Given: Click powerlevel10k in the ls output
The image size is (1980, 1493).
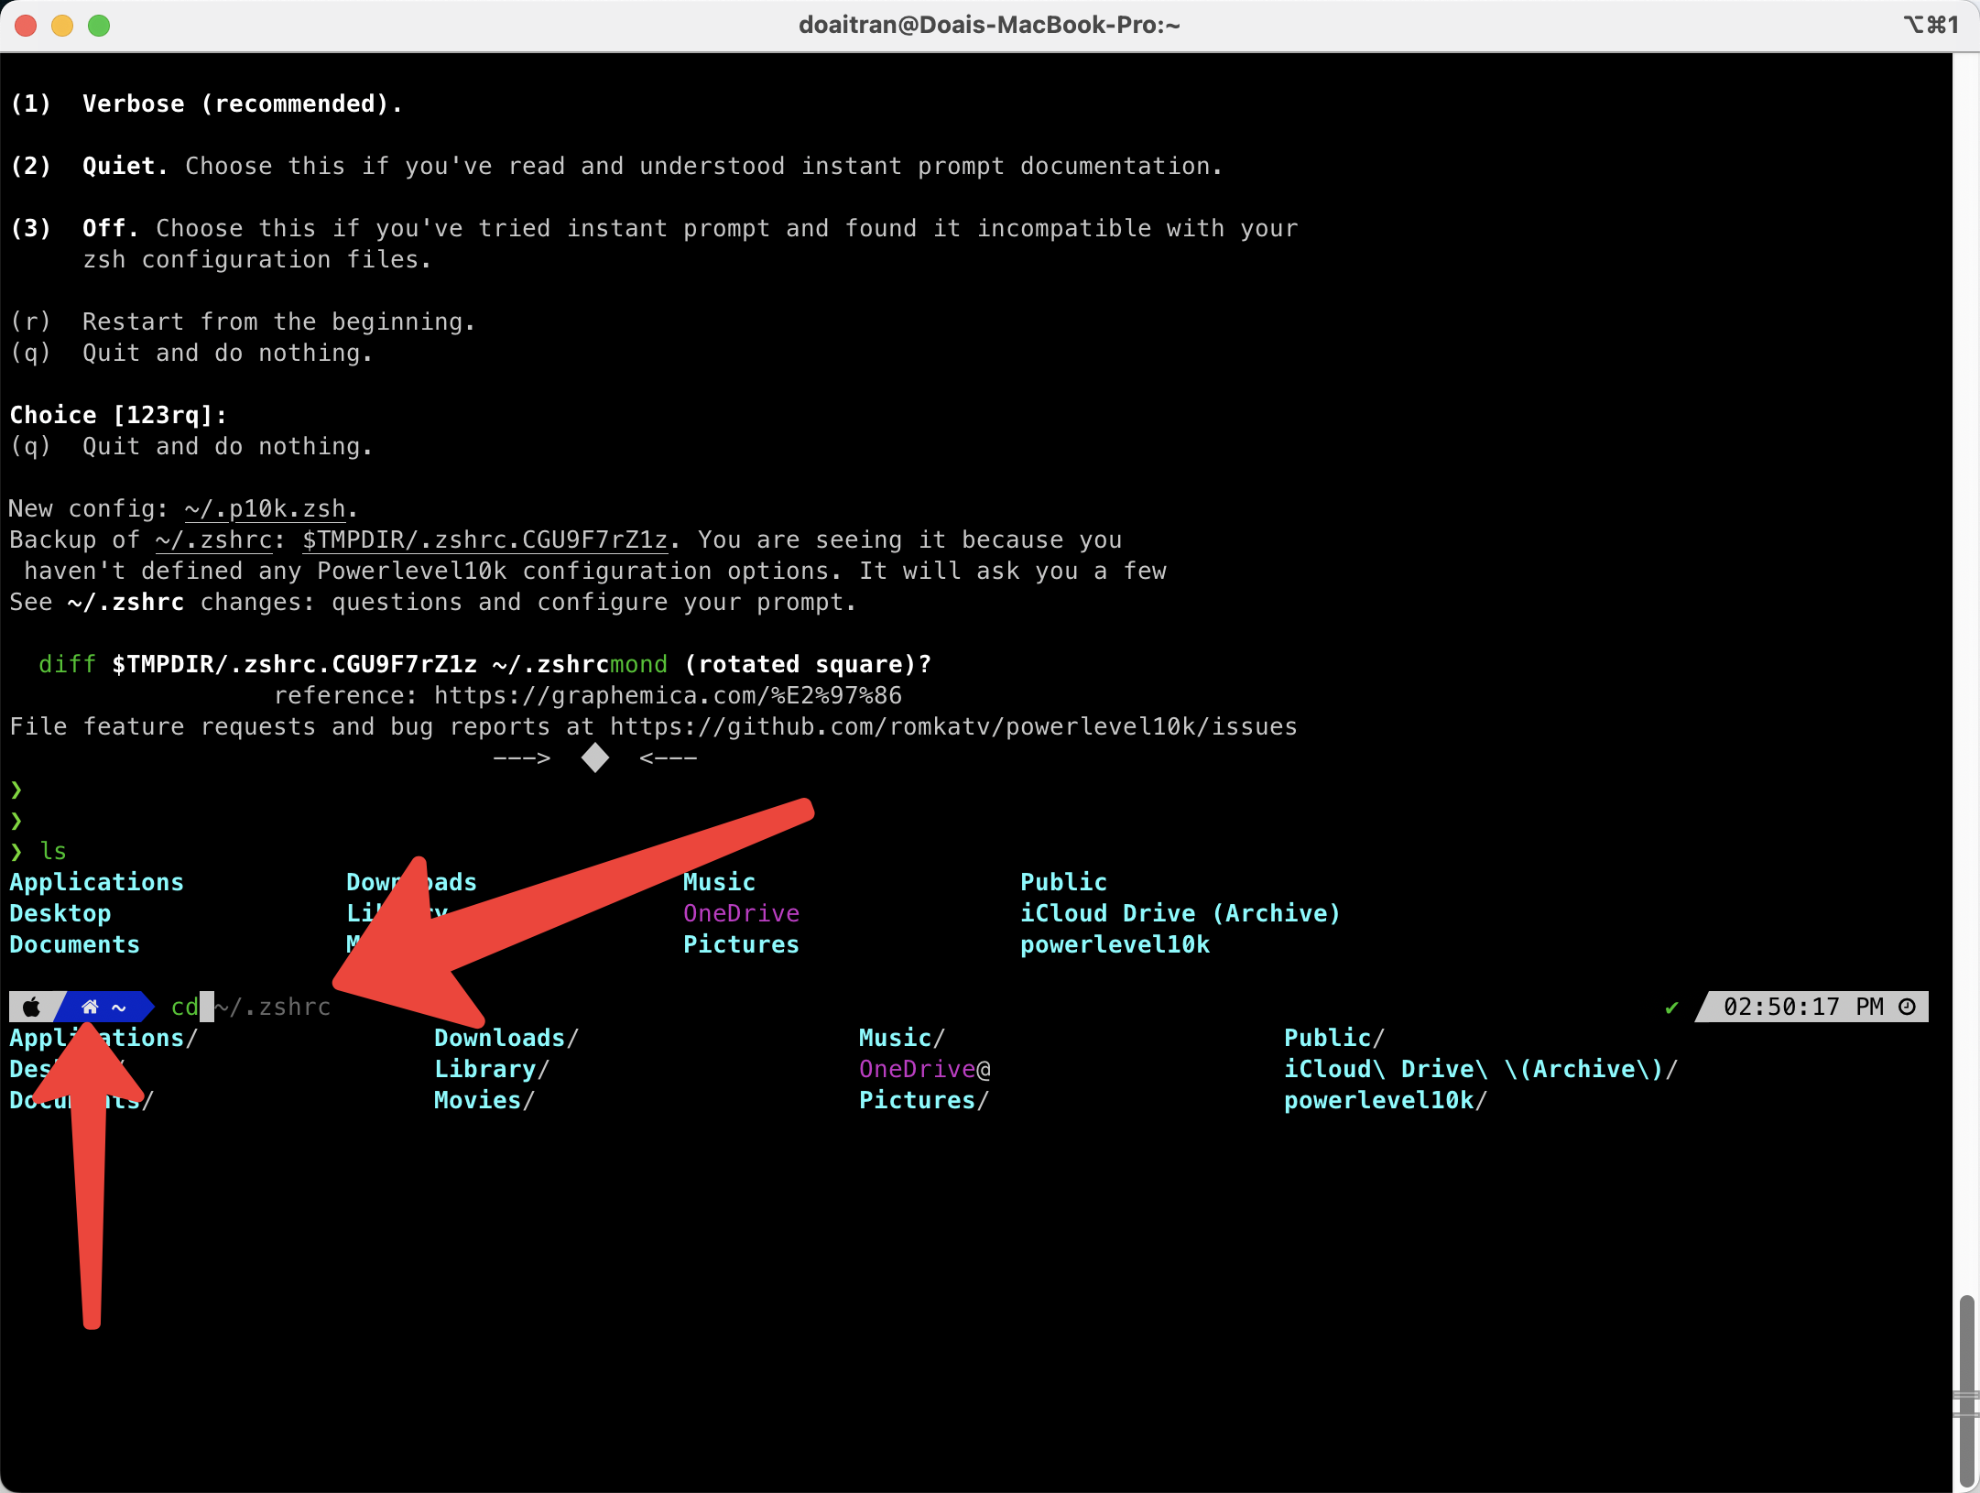Looking at the screenshot, I should point(1115,944).
